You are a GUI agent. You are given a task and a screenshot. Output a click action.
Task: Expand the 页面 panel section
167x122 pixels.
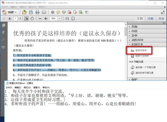pyautogui.click(x=134, y=27)
